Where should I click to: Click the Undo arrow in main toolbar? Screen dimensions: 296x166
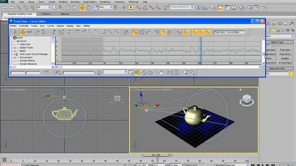tap(5, 8)
